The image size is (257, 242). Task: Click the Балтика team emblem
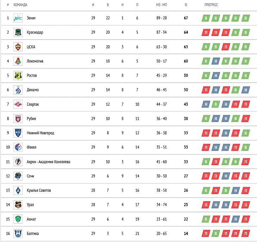tap(18, 234)
